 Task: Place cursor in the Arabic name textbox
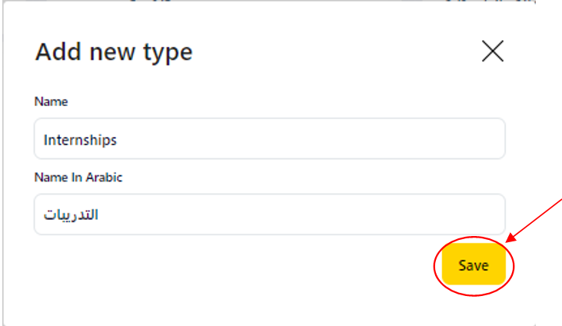pyautogui.click(x=269, y=214)
